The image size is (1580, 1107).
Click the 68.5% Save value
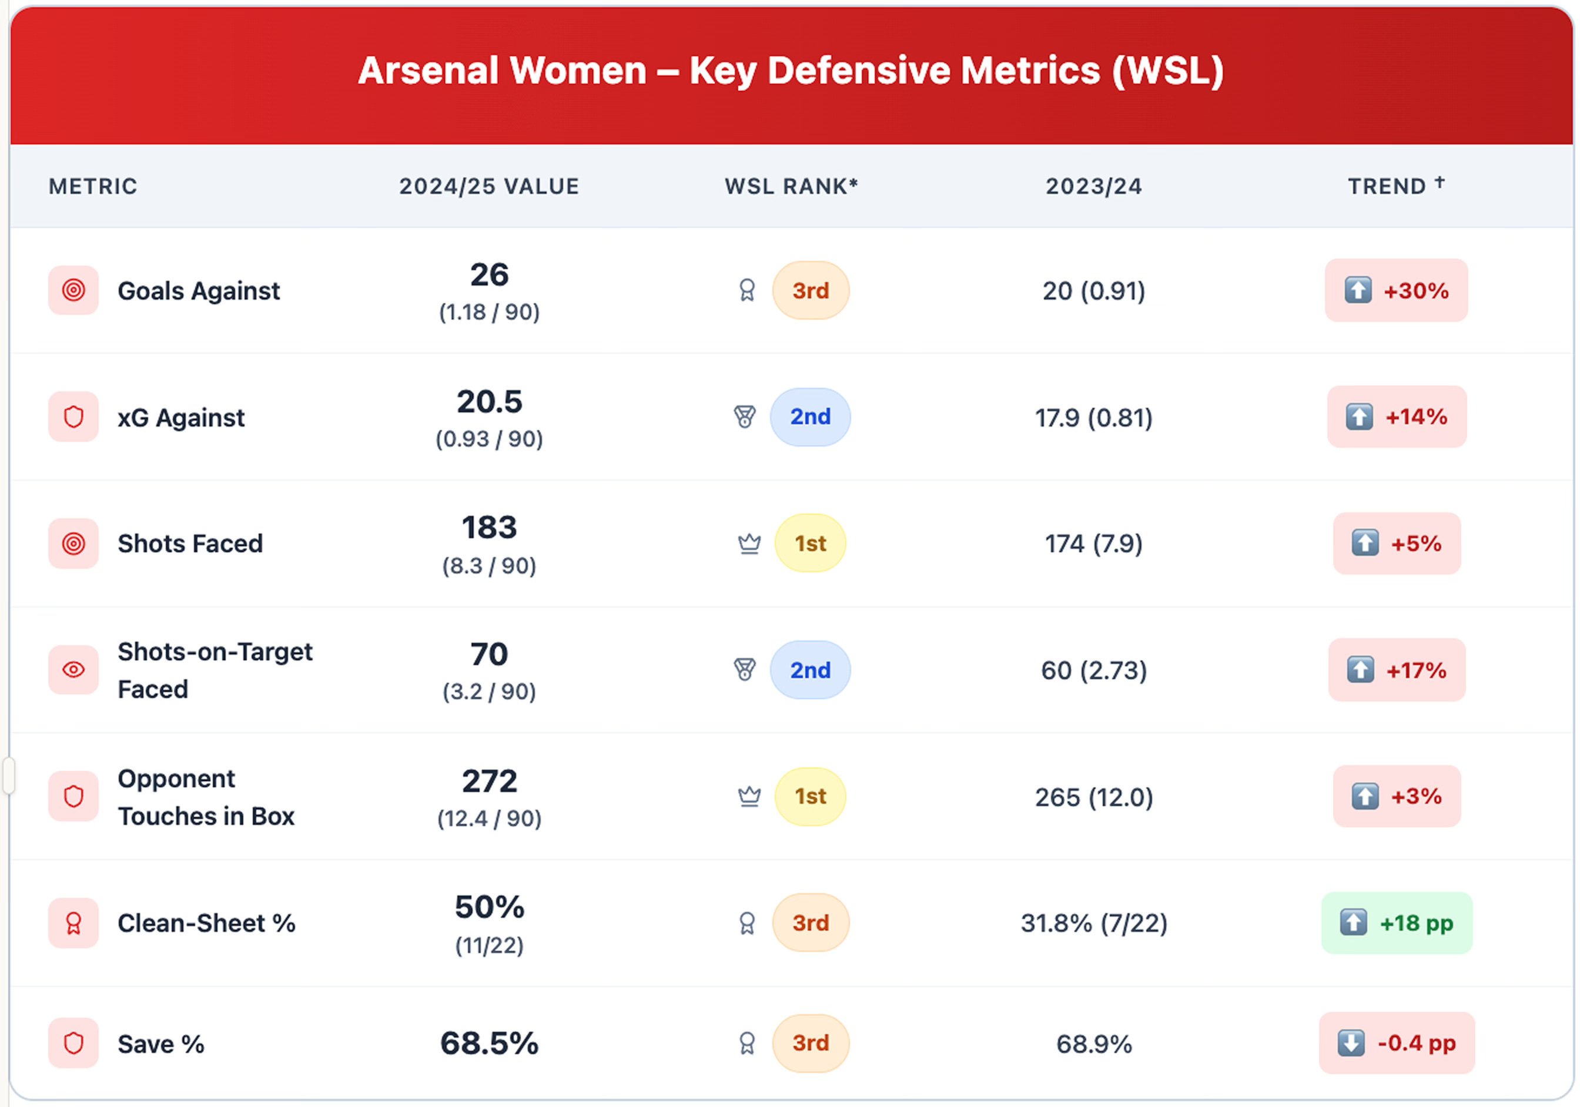[490, 1043]
